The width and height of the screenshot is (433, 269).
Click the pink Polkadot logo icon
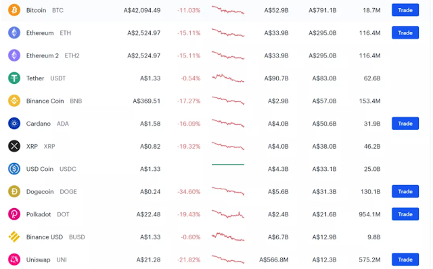14,214
